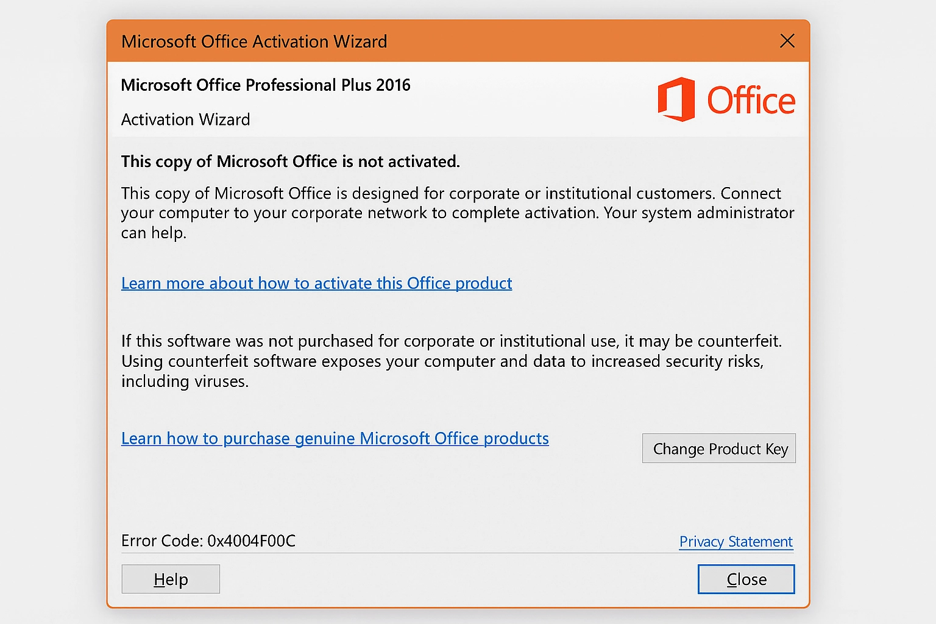Click the Office wordmark text beside logo
This screenshot has height=624, width=936.
click(x=751, y=101)
